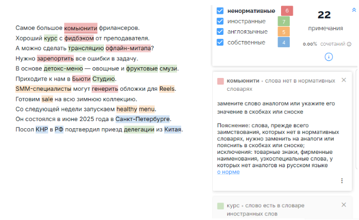Click pink swatch in комьюнити card header
Screen dimensions: 359x220
point(220,81)
